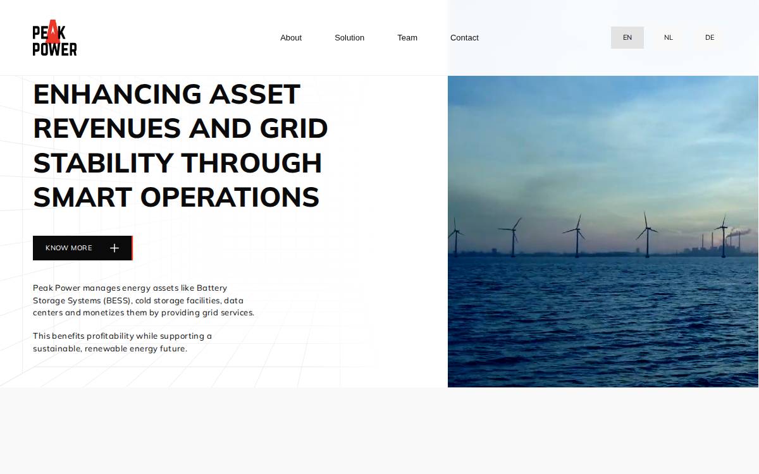Open the About page
This screenshot has height=474, width=759.
[291, 38]
